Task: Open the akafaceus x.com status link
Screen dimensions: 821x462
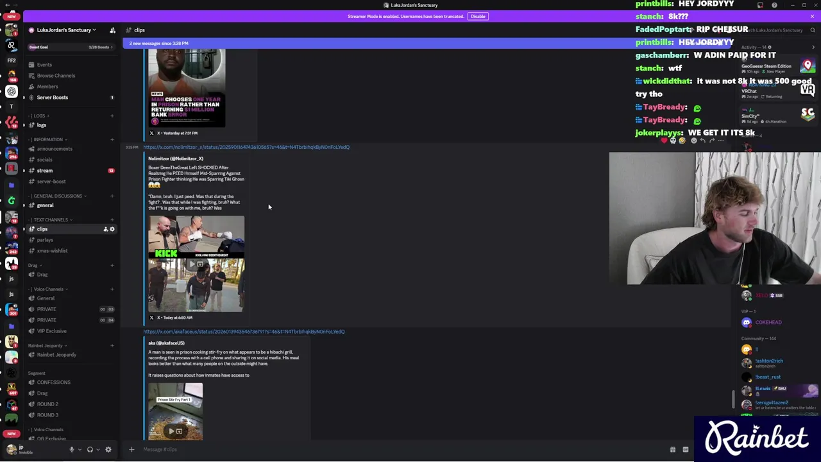Action: (x=244, y=332)
